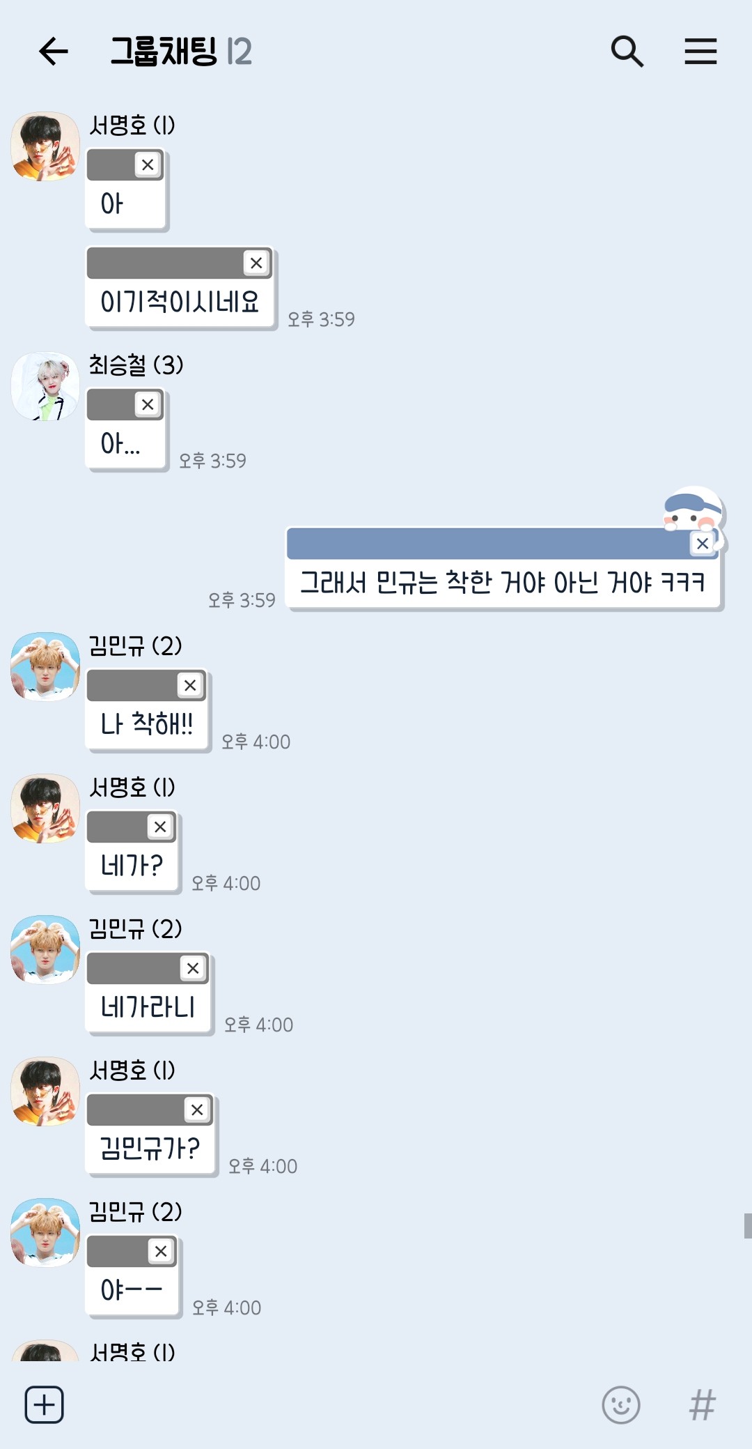Image resolution: width=752 pixels, height=1449 pixels.
Task: Grab the gray scrollbar handle on the right
Action: pos(748,1226)
